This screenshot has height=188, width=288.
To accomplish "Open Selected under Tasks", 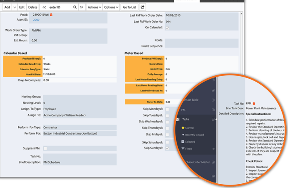I will pos(190,142).
